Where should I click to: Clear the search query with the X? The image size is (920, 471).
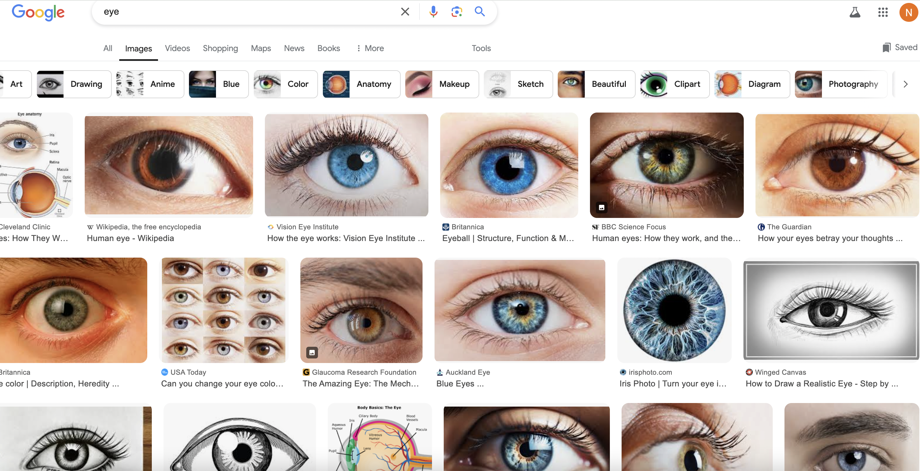point(405,11)
